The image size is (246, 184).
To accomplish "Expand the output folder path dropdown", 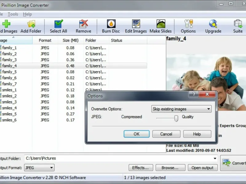I will [x=215, y=158].
